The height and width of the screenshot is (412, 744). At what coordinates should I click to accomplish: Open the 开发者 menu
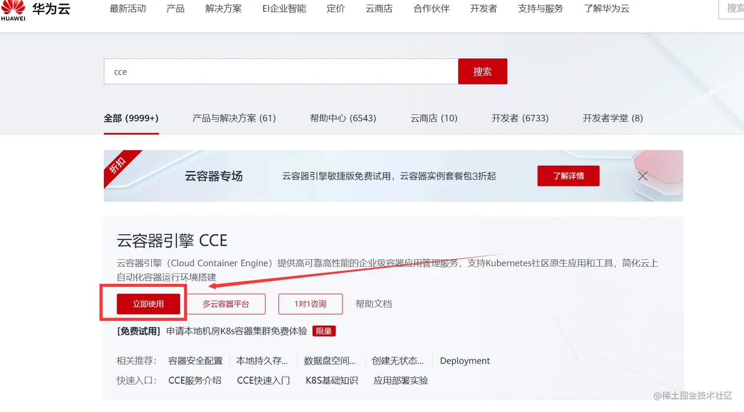(x=484, y=8)
